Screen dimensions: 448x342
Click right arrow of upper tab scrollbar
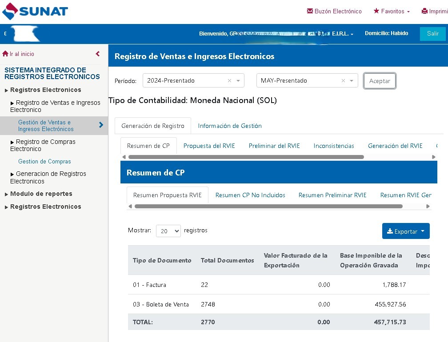433,157
